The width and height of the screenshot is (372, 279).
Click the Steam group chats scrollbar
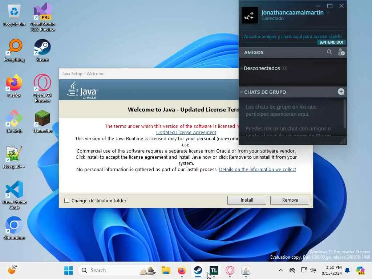pyautogui.click(x=345, y=114)
